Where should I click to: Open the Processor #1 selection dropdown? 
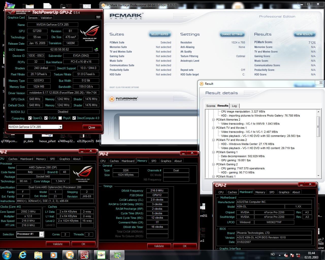click(41, 234)
